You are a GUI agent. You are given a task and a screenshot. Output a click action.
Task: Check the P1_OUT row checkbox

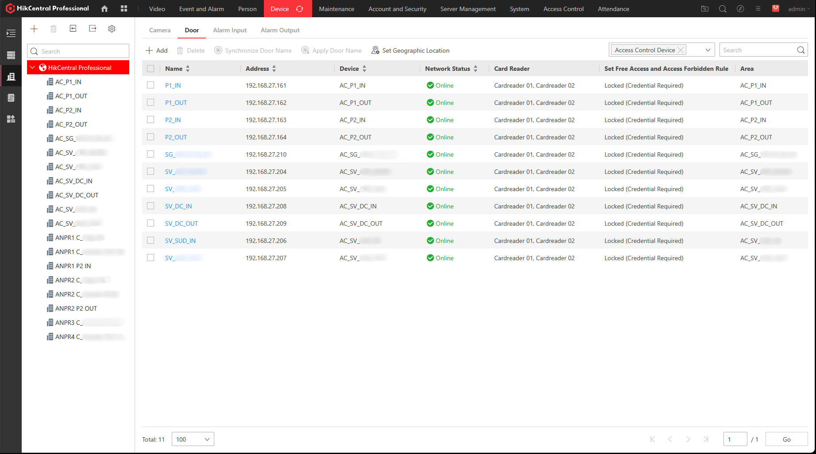click(151, 102)
